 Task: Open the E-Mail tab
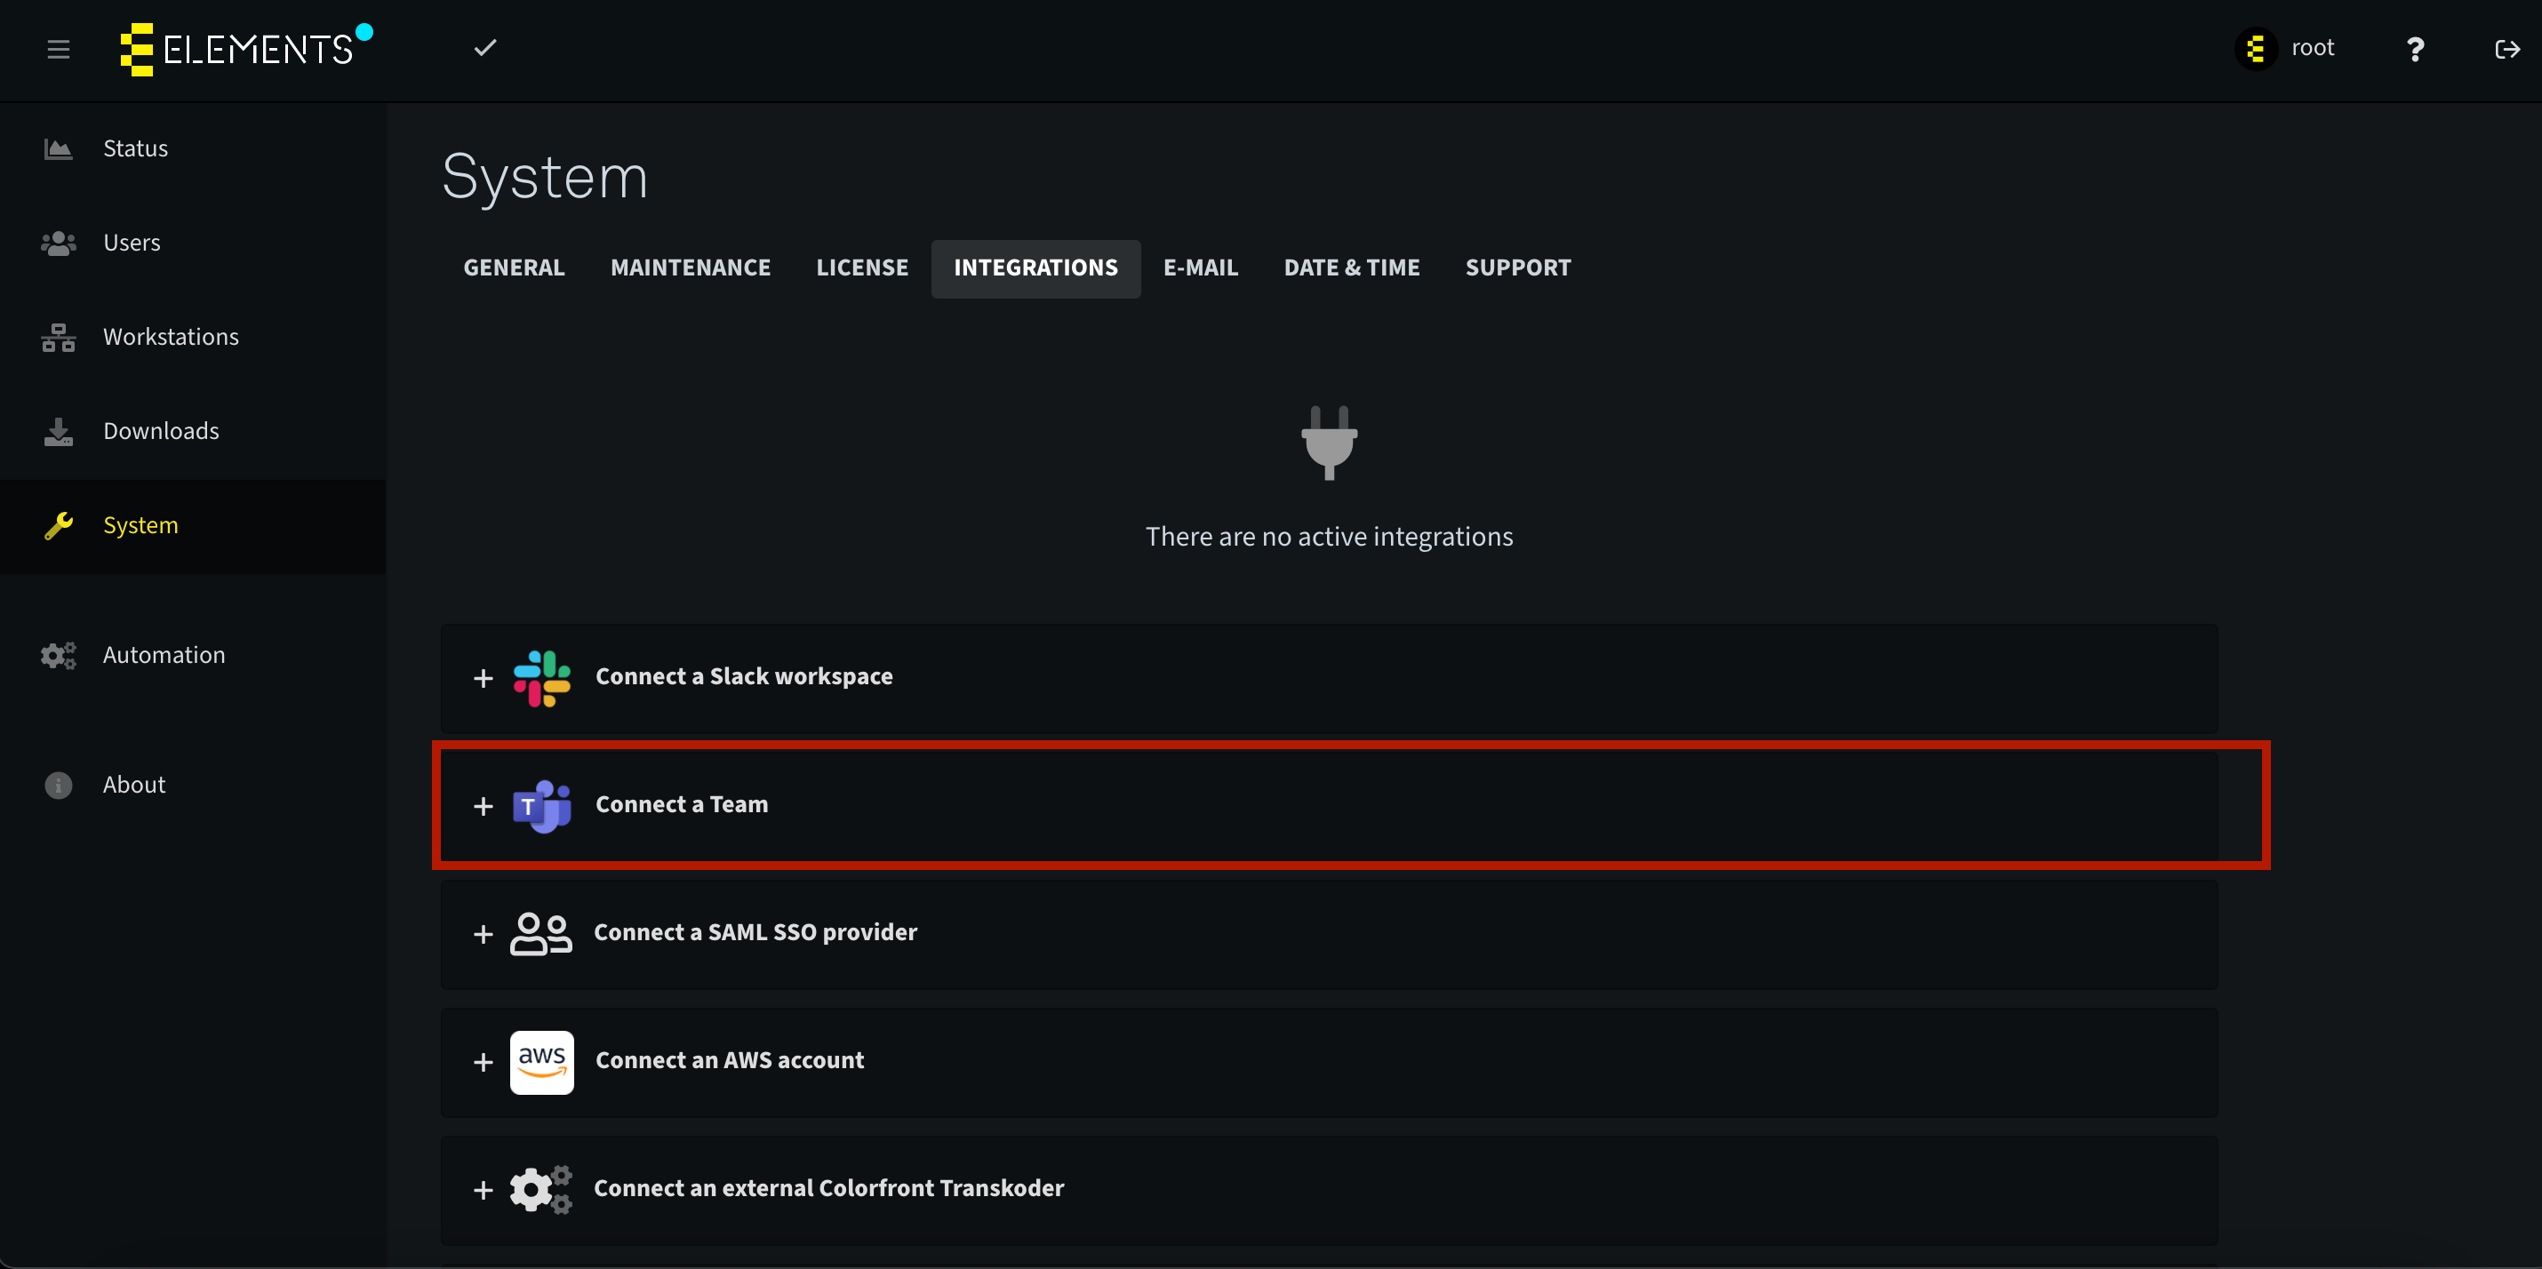click(1200, 268)
